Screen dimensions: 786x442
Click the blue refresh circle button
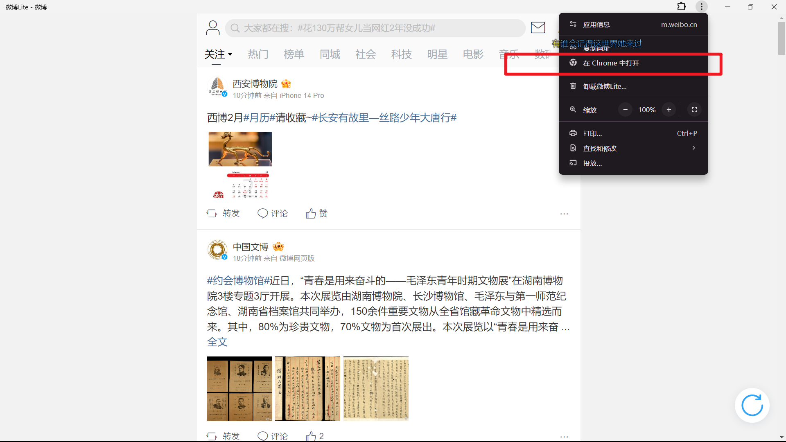(x=752, y=405)
